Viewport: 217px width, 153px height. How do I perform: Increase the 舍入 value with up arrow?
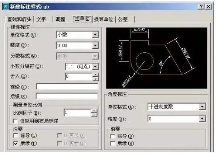tap(96, 75)
